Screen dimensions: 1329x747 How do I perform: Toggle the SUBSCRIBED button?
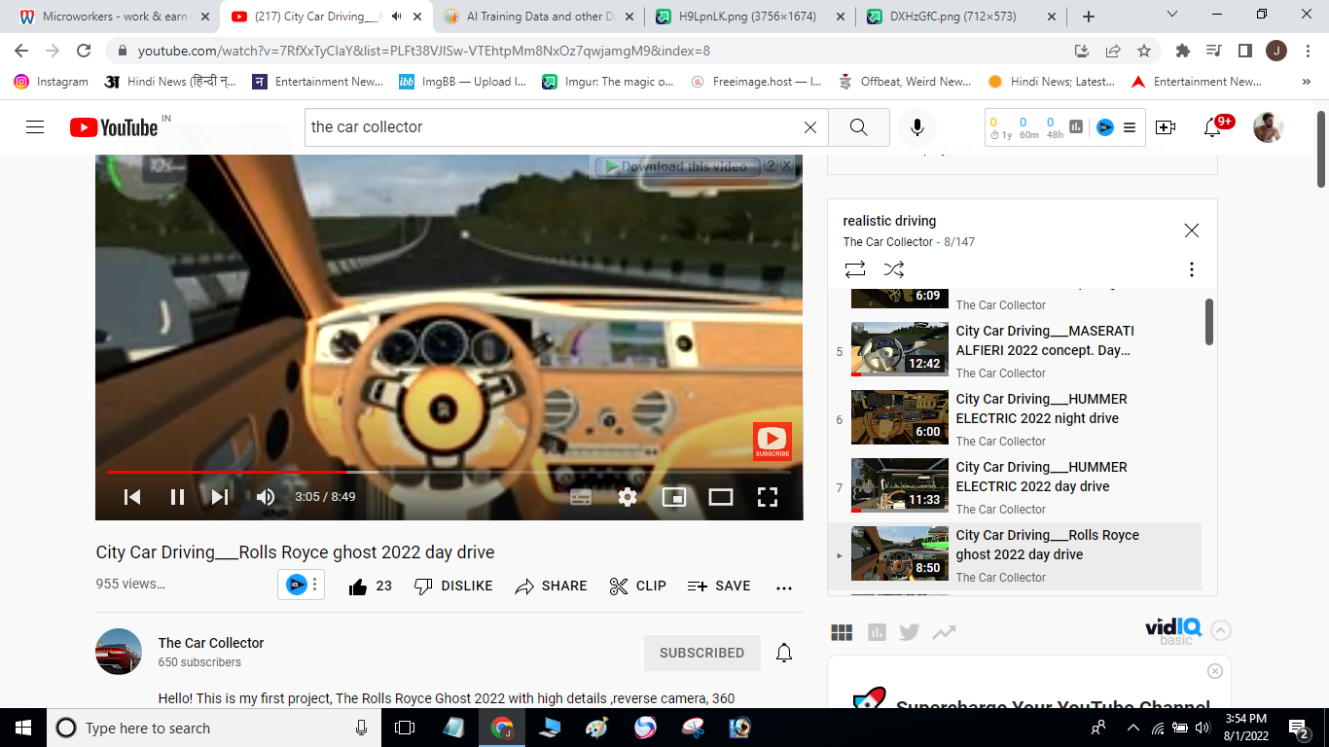pyautogui.click(x=701, y=653)
